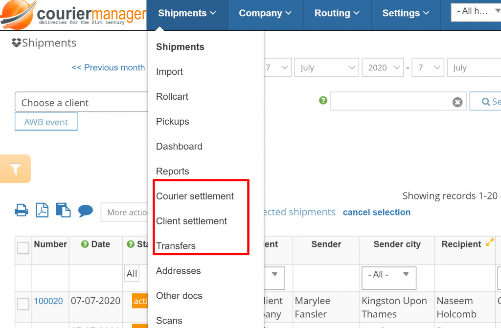Viewport: 501px width, 328px height.
Task: Click the green help icon beside search
Action: 323,100
